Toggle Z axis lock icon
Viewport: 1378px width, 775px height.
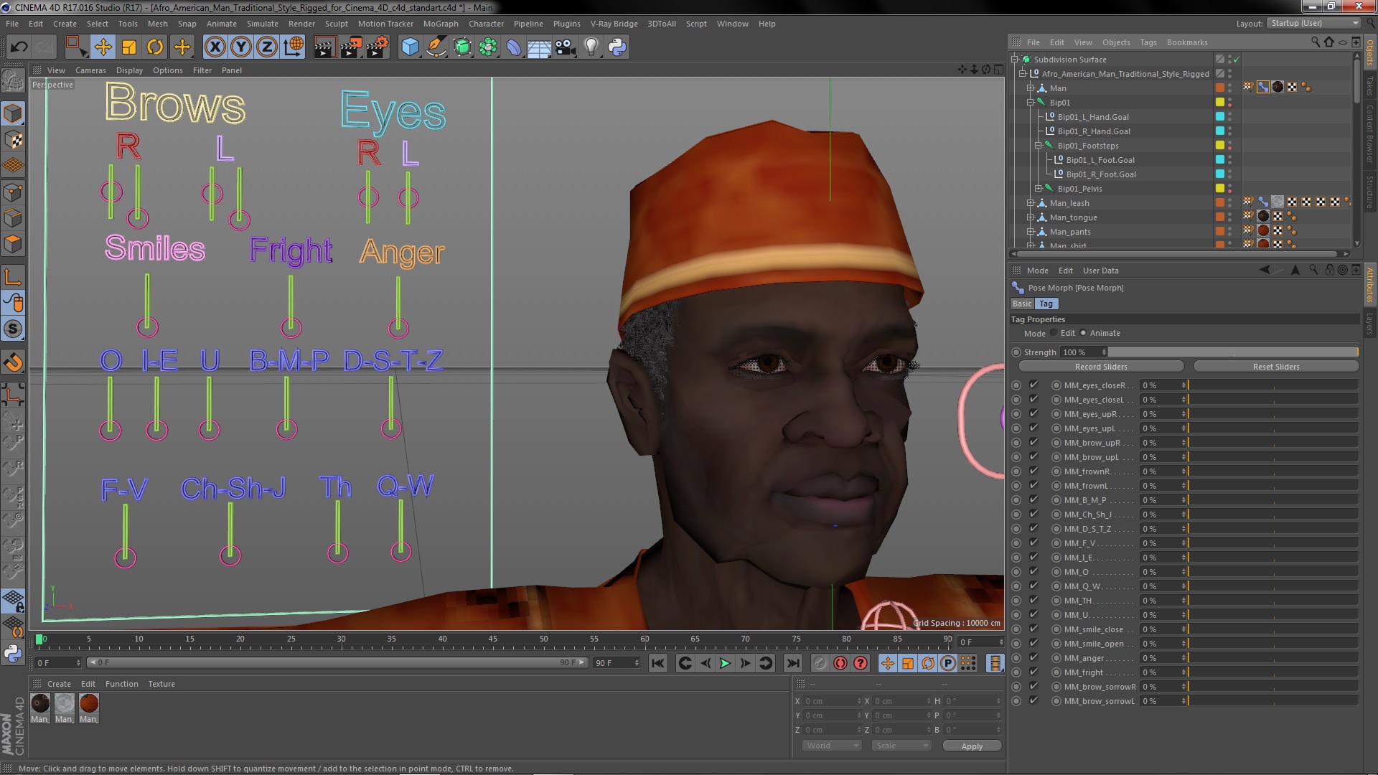pos(267,47)
